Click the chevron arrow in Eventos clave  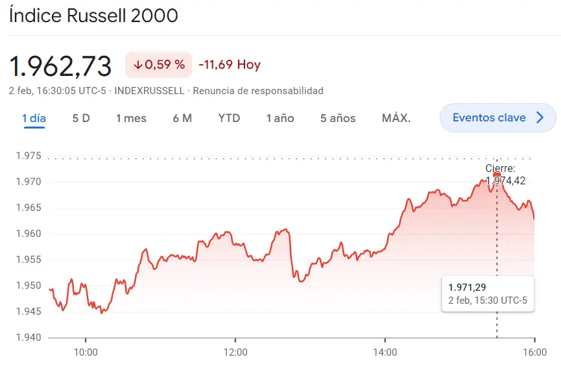point(540,117)
